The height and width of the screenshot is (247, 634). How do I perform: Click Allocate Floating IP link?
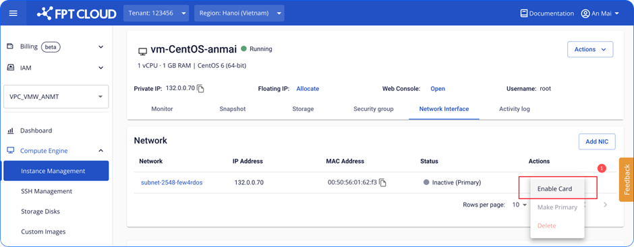(308, 89)
